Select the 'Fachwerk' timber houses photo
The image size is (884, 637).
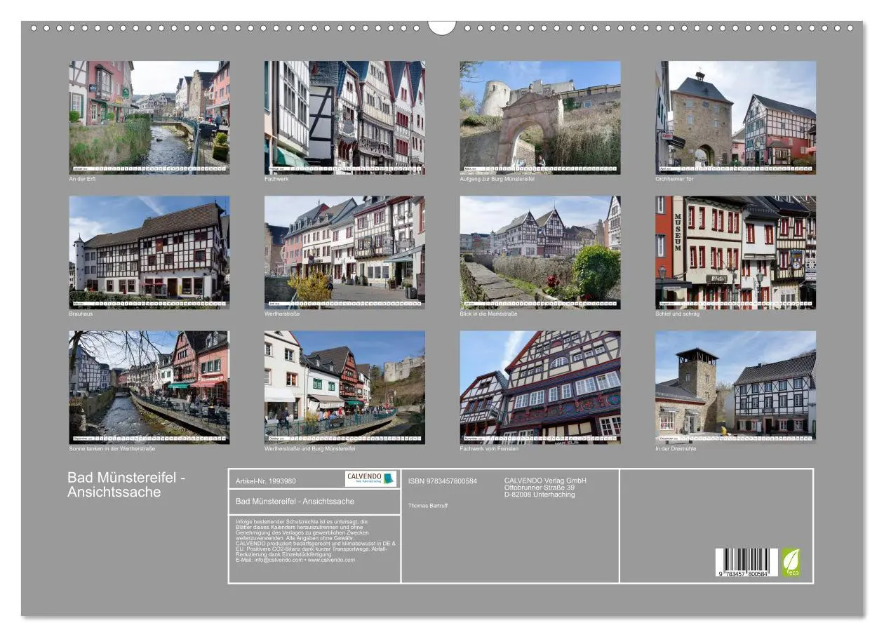[344, 117]
